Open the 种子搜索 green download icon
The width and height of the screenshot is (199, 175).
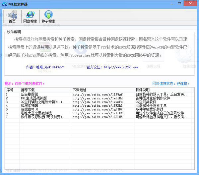click(x=48, y=17)
